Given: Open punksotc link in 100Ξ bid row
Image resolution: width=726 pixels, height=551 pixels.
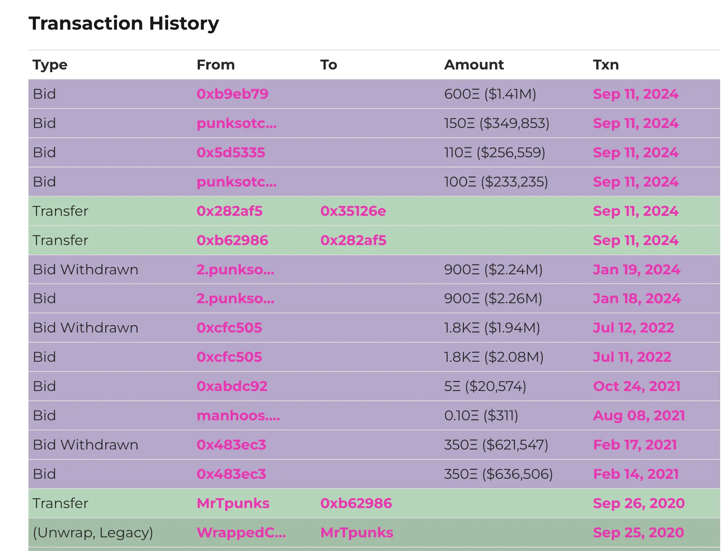Looking at the screenshot, I should 236,182.
